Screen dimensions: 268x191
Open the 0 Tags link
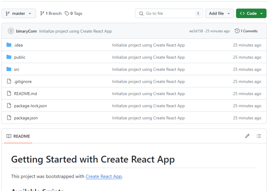click(74, 13)
